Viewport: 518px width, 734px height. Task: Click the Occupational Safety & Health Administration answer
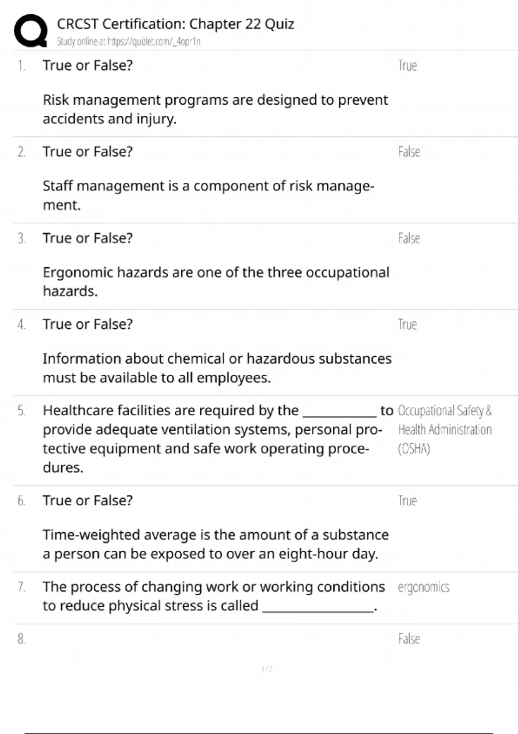click(x=444, y=430)
